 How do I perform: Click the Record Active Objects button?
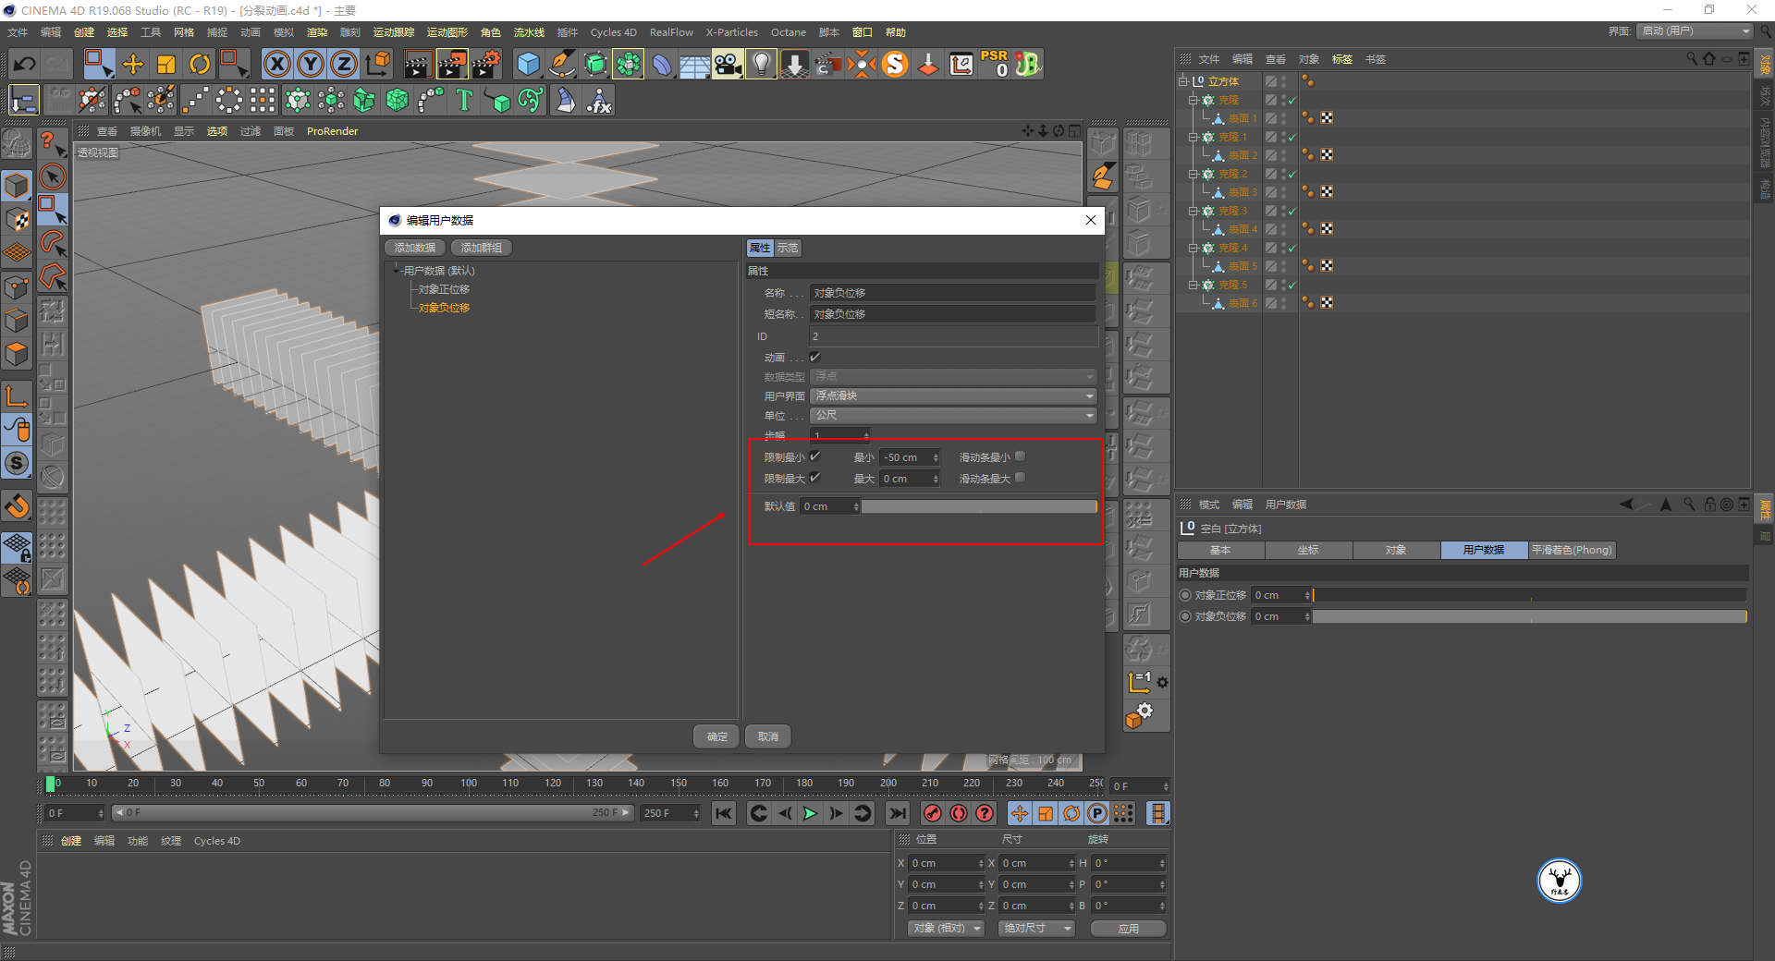click(x=933, y=813)
